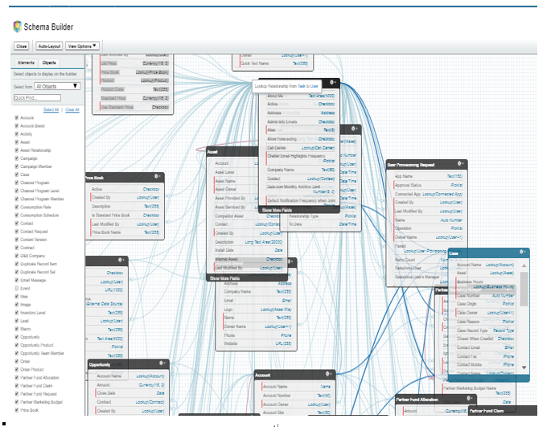Screen dimensions: 555x427
Task: Click Relationship Type field row
Action: click(x=322, y=216)
